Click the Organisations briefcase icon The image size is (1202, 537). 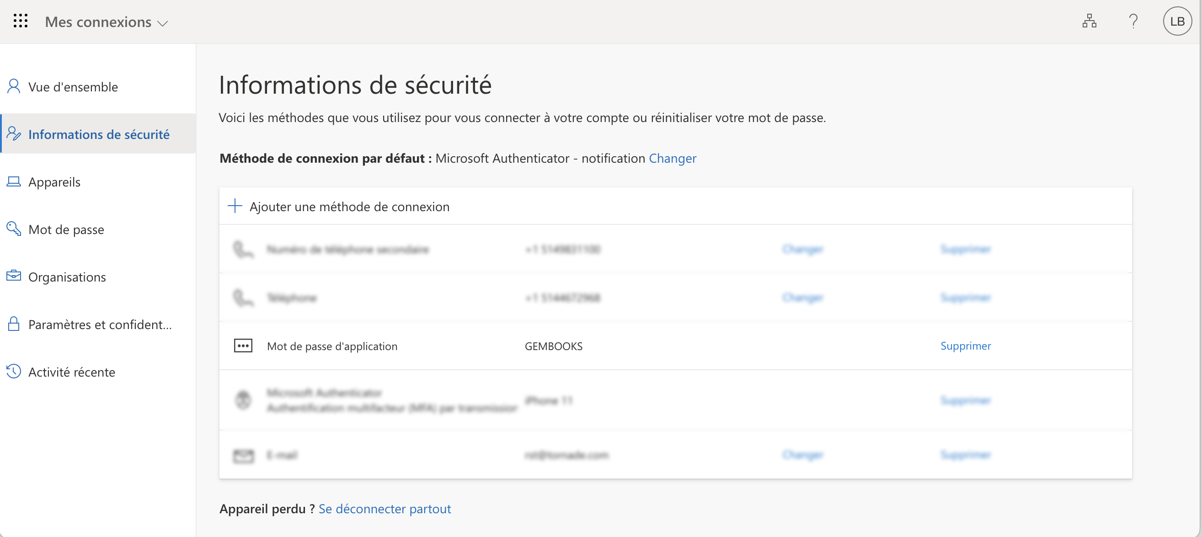pos(14,276)
